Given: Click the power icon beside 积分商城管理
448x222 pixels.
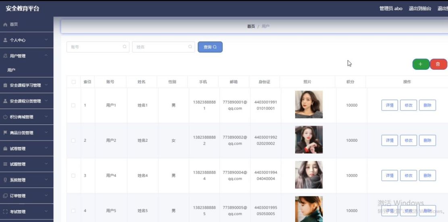Looking at the screenshot, I should point(5,117).
